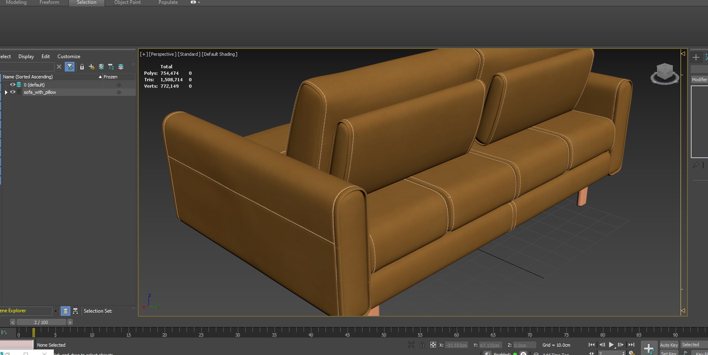Viewport: 708px width, 355px height.
Task: Open the Selected key filter dropdown
Action: (x=694, y=345)
